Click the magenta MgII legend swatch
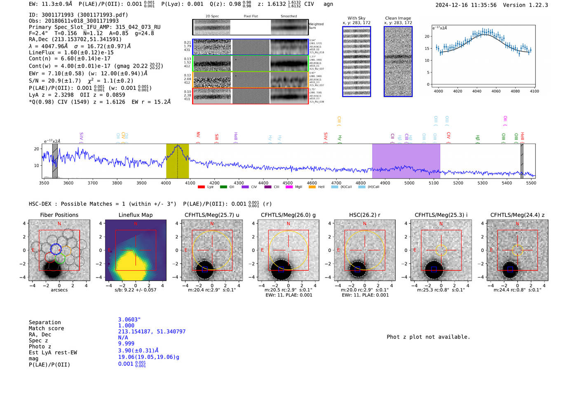The image size is (577, 393). 289,187
